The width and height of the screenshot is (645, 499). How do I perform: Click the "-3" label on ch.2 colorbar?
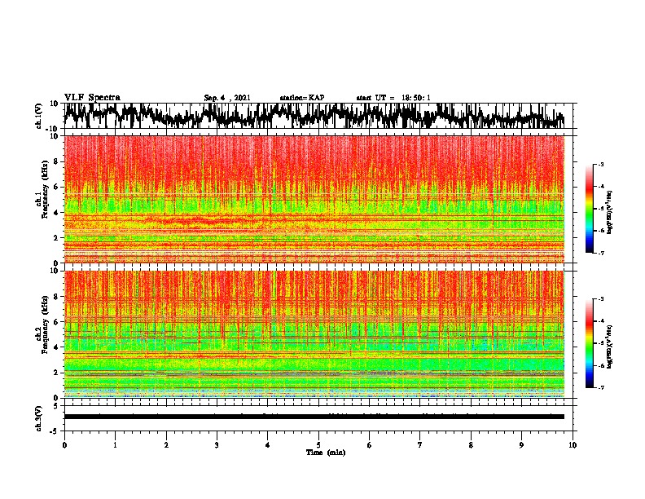coord(600,299)
